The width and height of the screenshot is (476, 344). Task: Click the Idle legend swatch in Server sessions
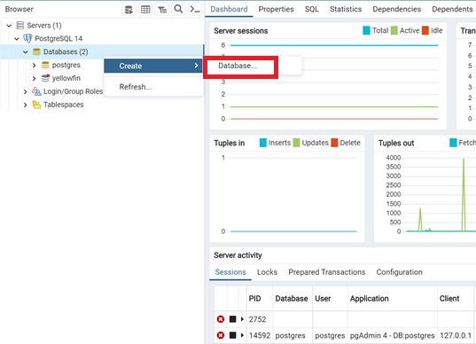(425, 30)
